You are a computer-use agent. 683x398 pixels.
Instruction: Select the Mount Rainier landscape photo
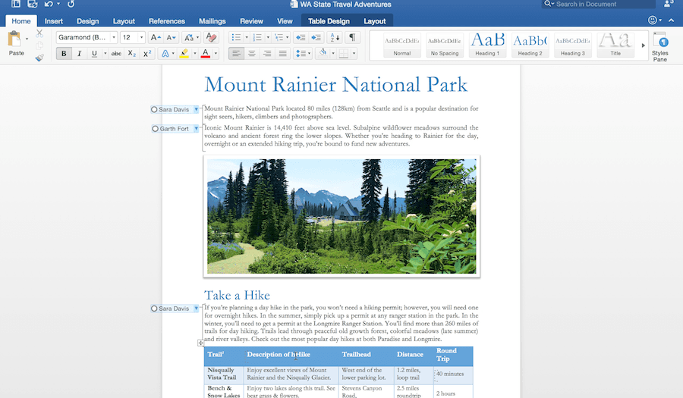point(341,216)
